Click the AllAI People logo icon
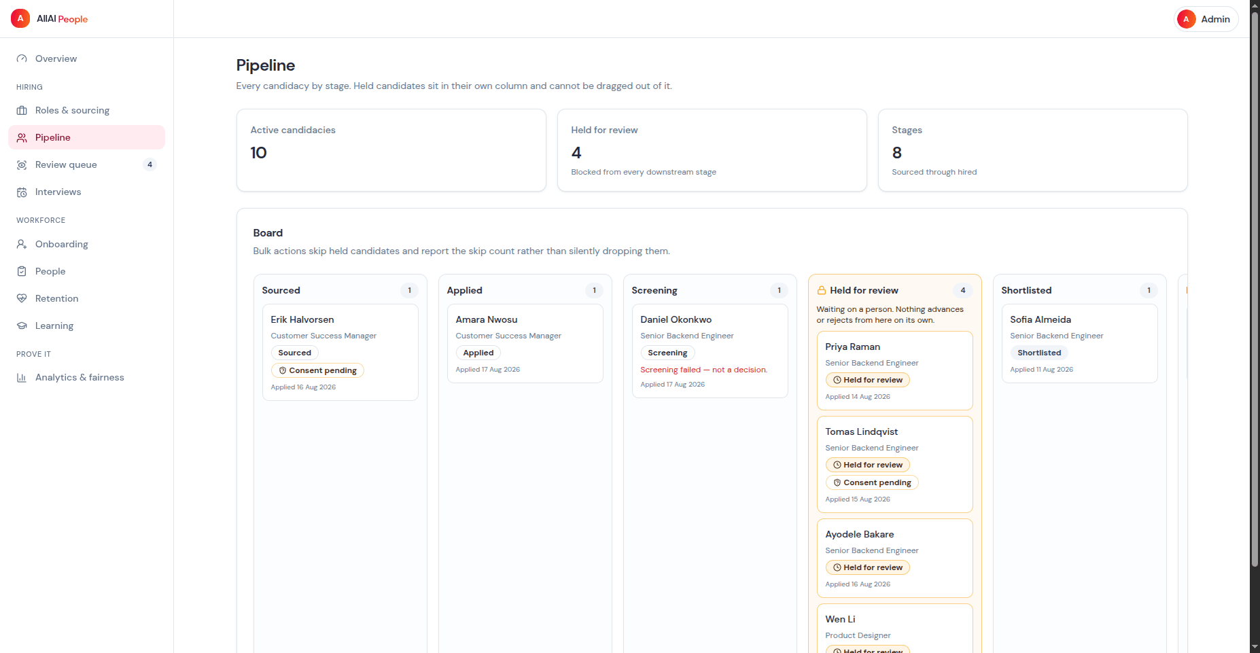The image size is (1260, 653). (20, 18)
